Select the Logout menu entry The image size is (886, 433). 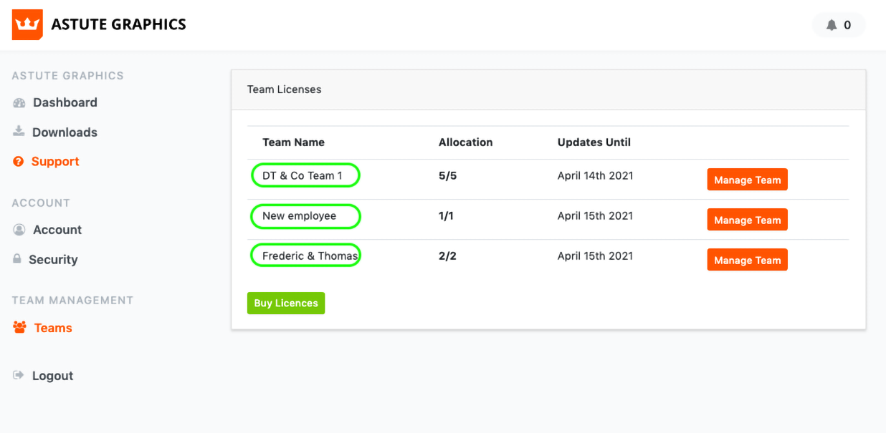(52, 376)
